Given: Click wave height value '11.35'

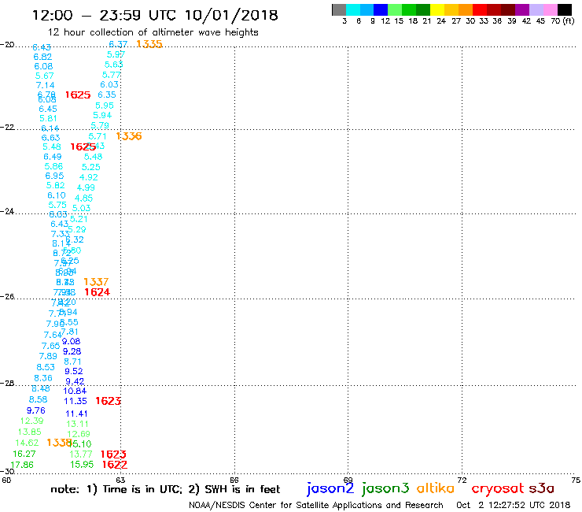Looking at the screenshot, I should (76, 401).
